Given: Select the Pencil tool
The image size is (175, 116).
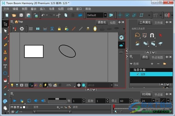Looking at the screenshot, I should click(5, 45).
